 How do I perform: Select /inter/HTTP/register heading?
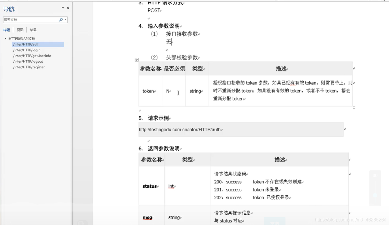29,67
